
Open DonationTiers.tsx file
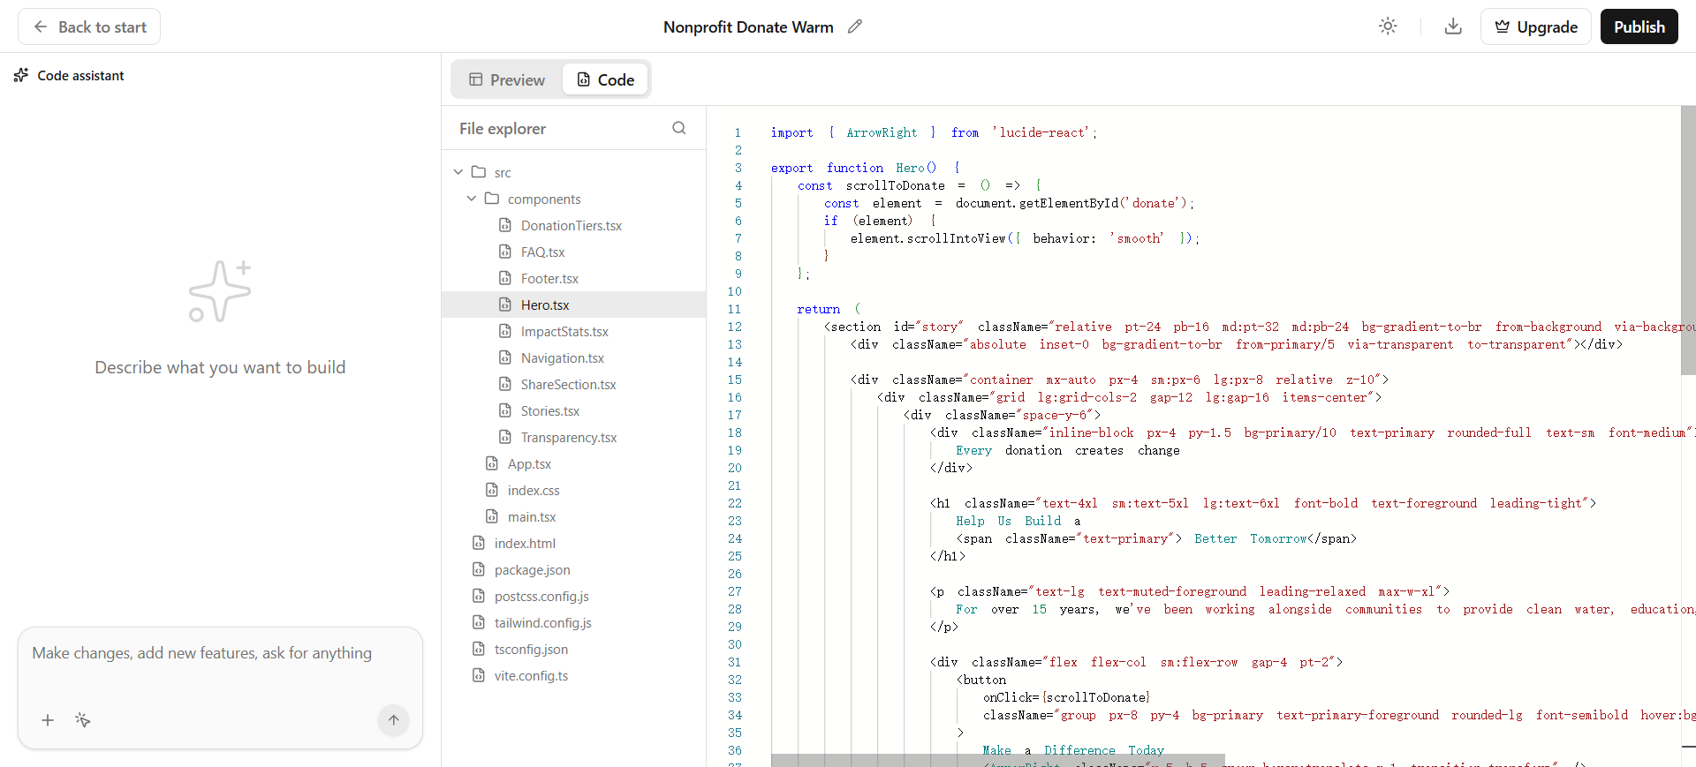(x=573, y=225)
